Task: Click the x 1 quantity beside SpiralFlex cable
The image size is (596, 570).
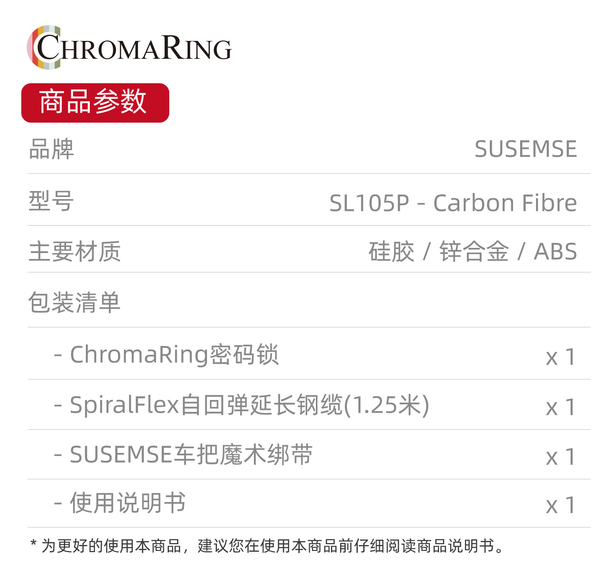Action: [561, 408]
